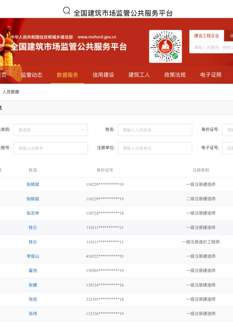
Task: Focus the 姓名 input field
Action: click(155, 130)
